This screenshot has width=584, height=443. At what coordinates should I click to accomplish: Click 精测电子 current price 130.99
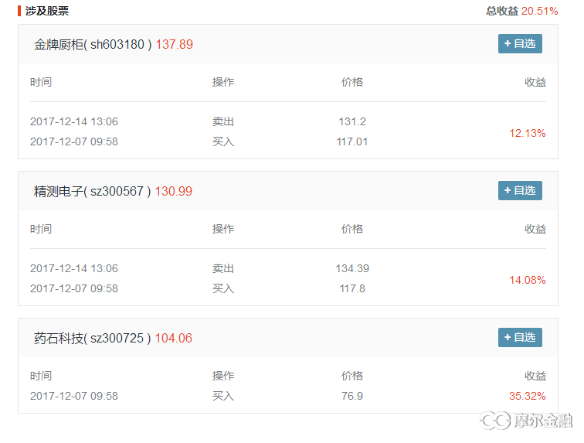[174, 191]
